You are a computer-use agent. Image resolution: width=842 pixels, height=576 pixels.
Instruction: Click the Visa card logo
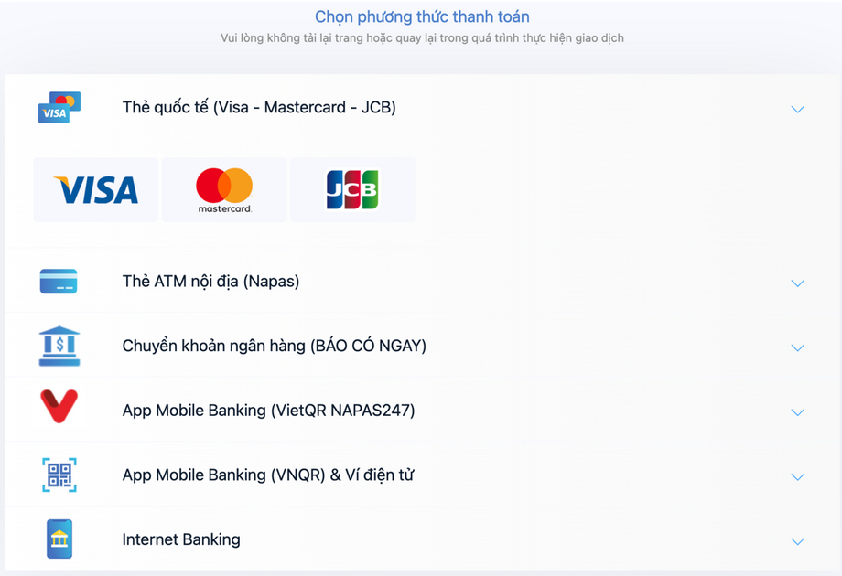tap(96, 190)
